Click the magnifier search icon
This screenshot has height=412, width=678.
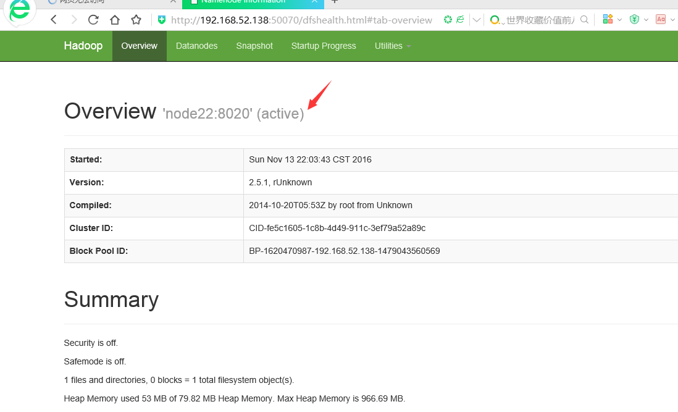point(584,20)
